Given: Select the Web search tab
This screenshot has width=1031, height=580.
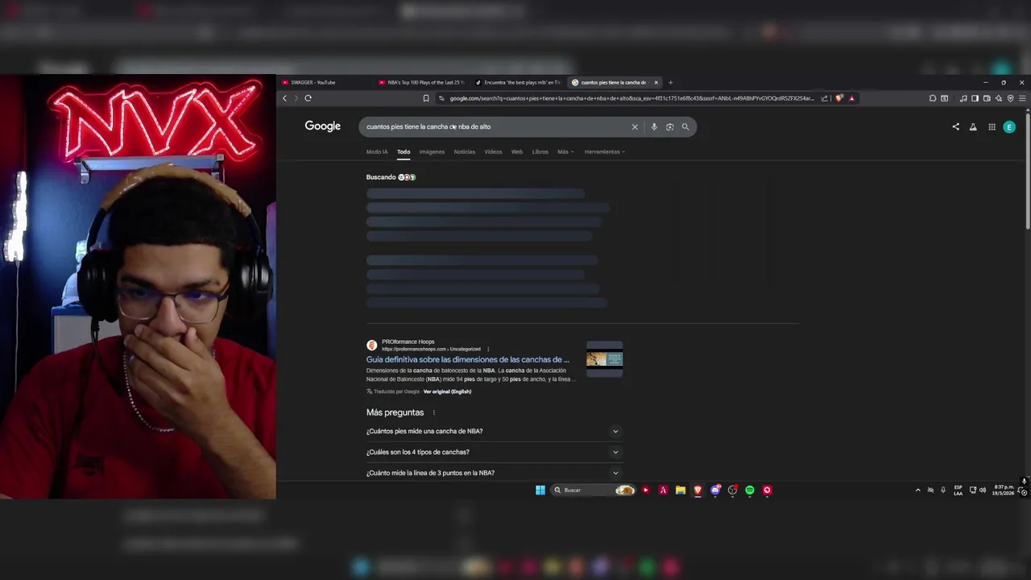Looking at the screenshot, I should (517, 151).
